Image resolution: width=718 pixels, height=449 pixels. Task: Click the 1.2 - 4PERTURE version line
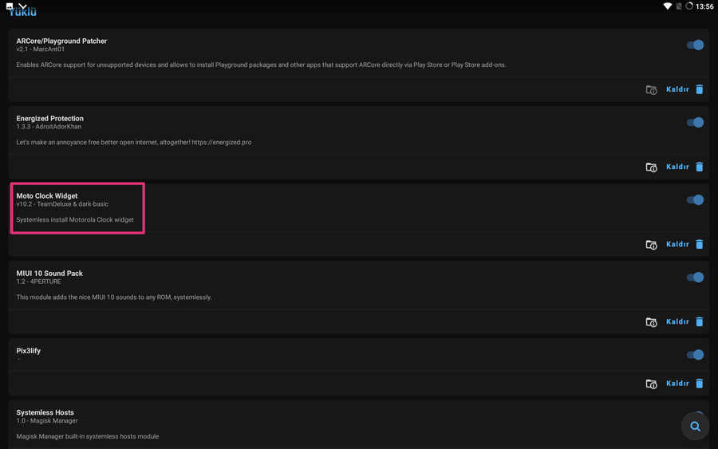coord(38,281)
